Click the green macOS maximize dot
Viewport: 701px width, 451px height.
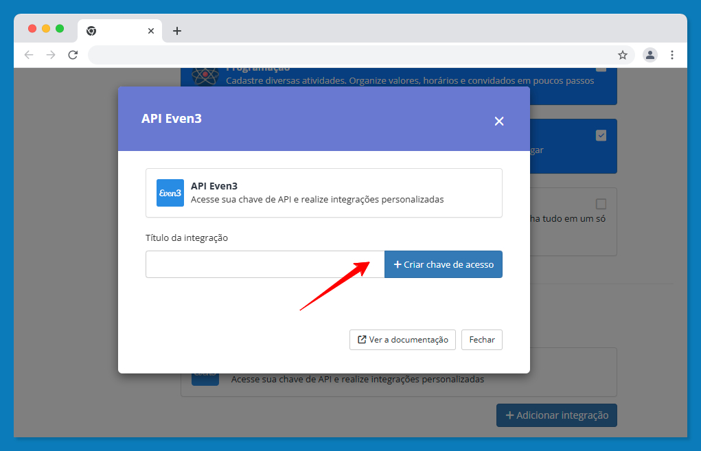point(60,29)
